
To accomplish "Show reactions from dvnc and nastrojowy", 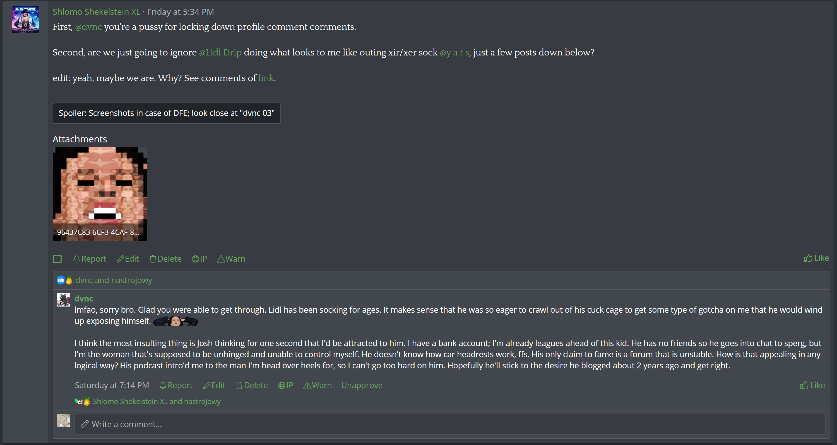I will [113, 280].
